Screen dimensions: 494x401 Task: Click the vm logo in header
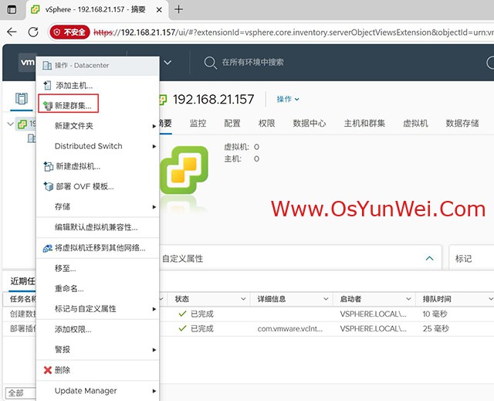tap(27, 62)
